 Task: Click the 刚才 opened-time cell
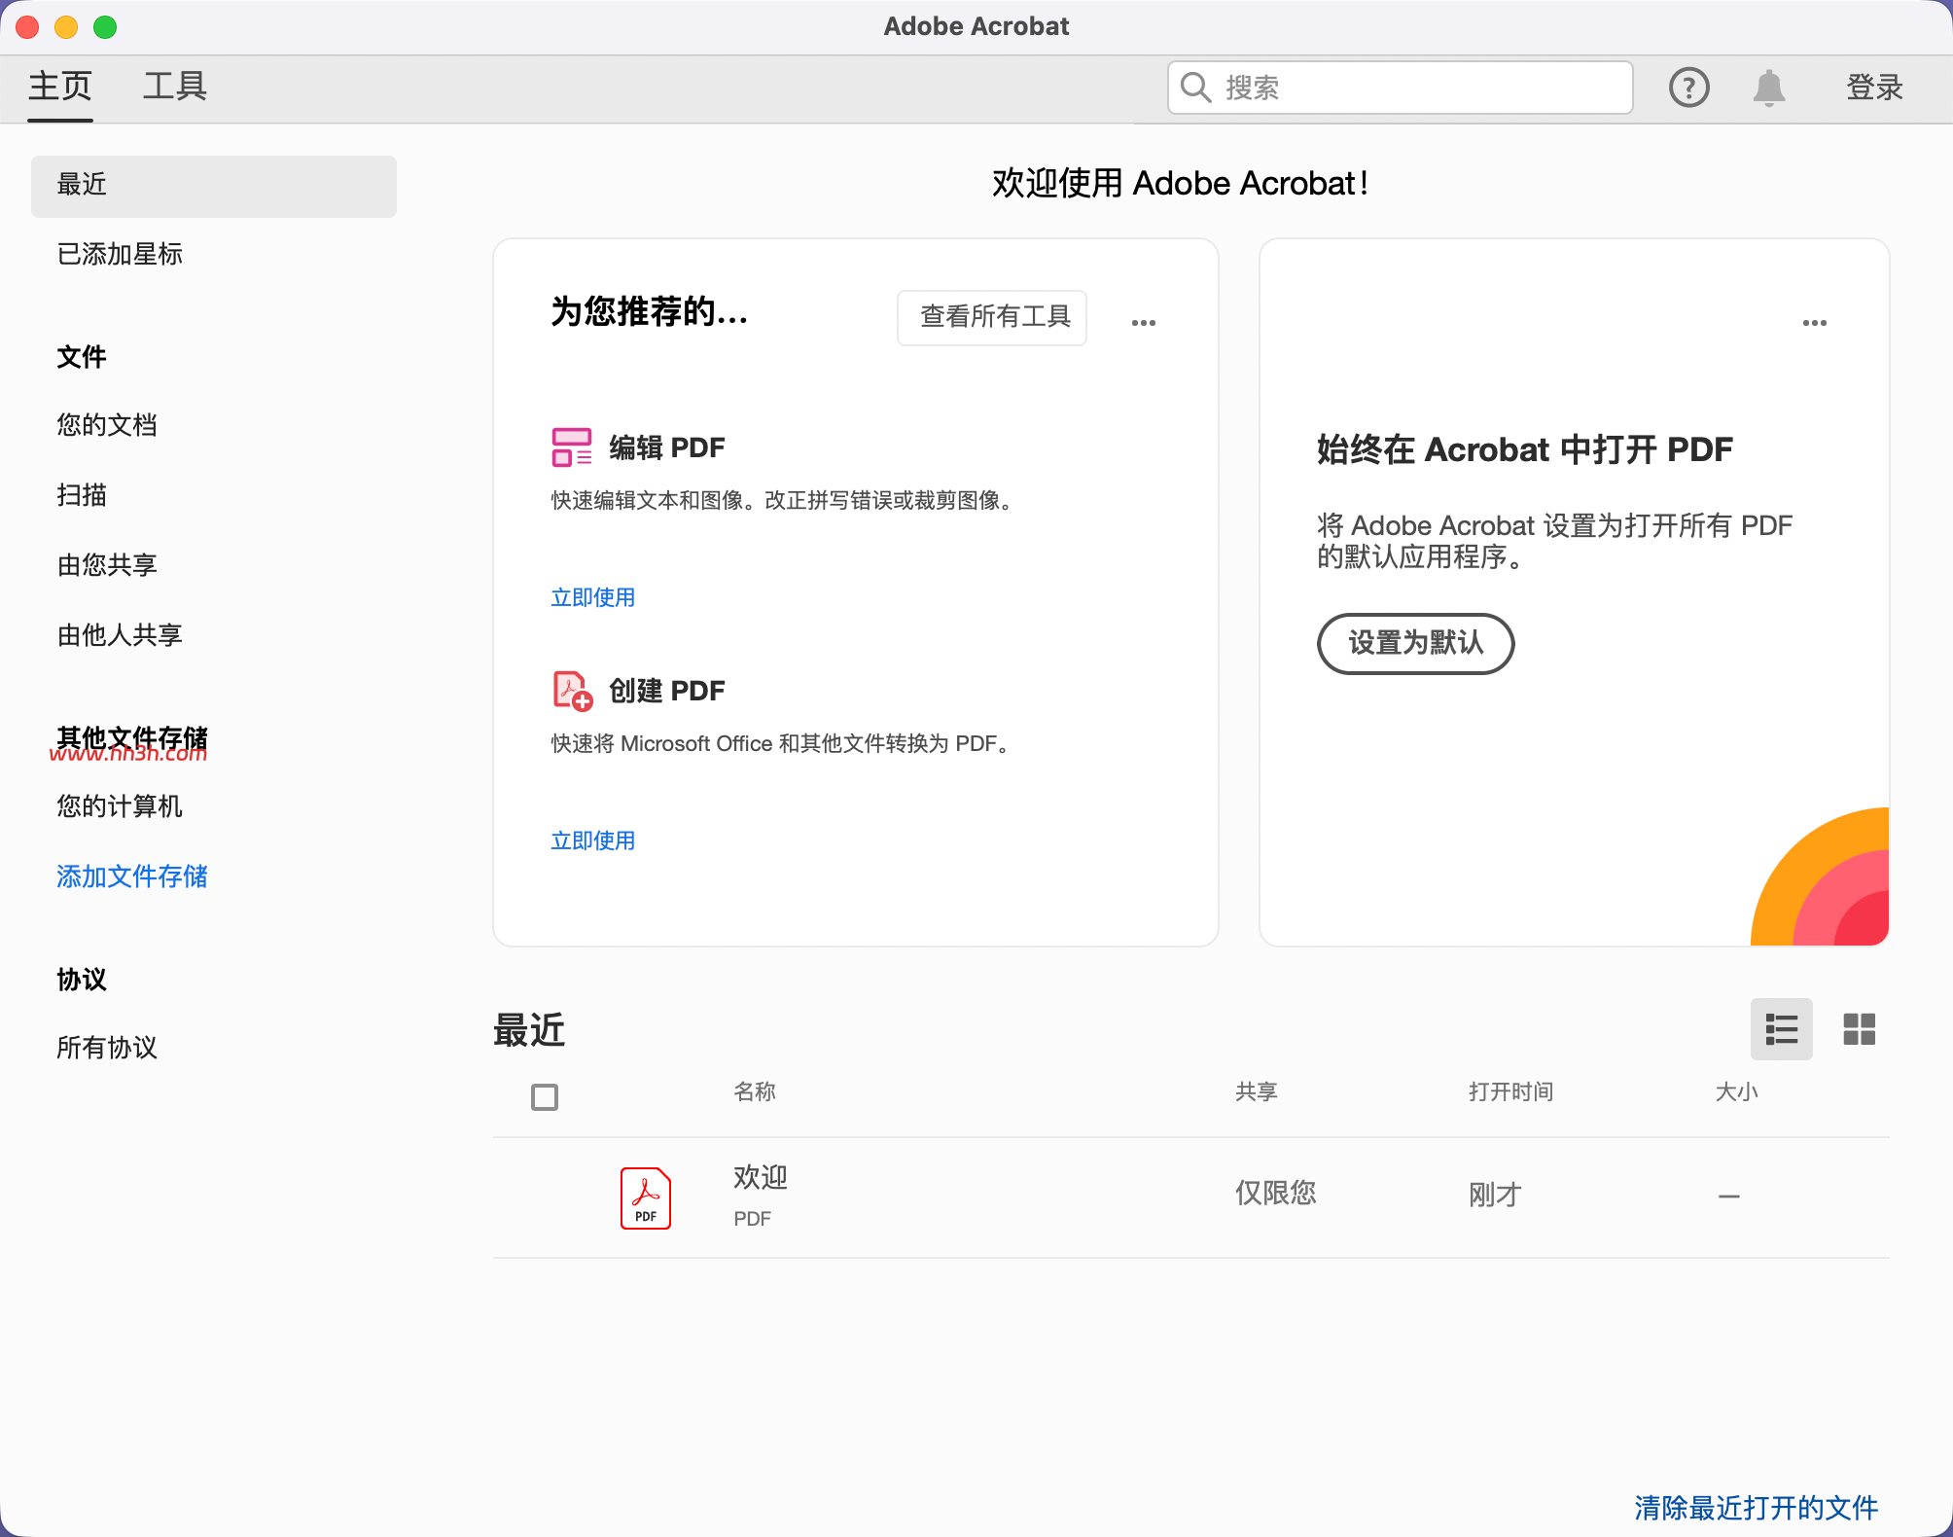[1496, 1194]
